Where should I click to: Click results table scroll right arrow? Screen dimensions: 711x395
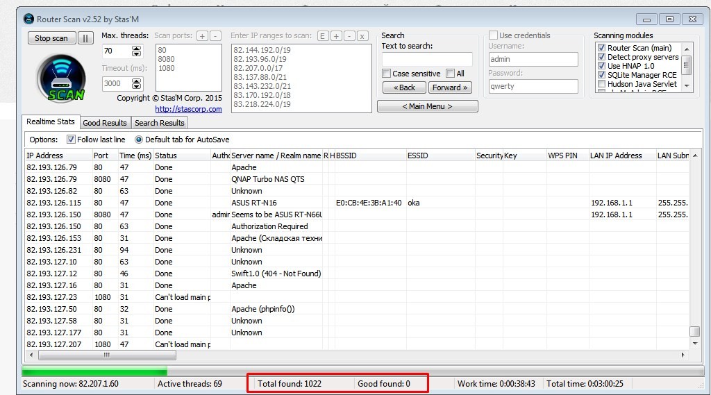683,355
